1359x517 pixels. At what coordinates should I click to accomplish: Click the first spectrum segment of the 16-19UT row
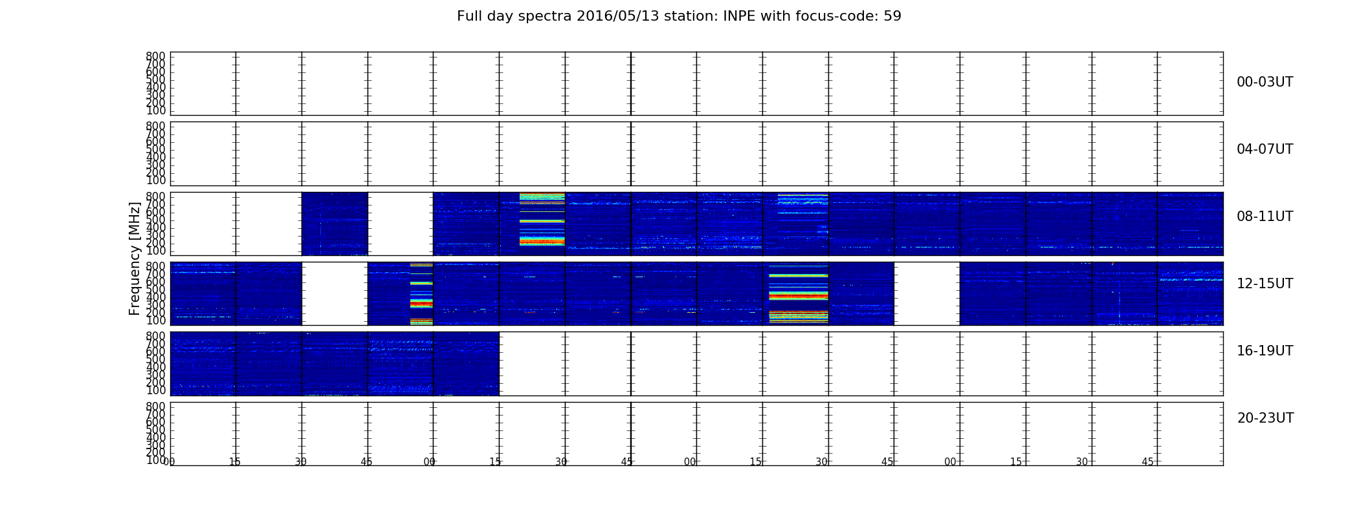203,363
